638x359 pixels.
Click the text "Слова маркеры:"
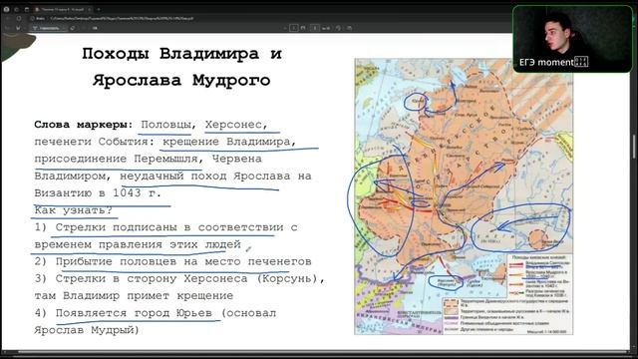tap(84, 125)
